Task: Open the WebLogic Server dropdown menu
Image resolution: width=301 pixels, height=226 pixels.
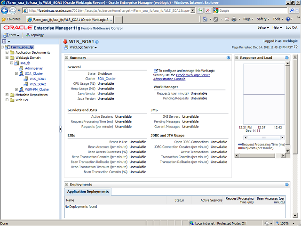Action: point(83,48)
